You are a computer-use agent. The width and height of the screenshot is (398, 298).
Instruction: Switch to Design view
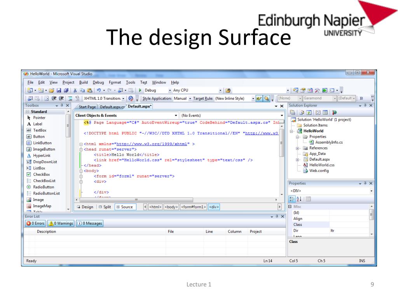(85, 207)
